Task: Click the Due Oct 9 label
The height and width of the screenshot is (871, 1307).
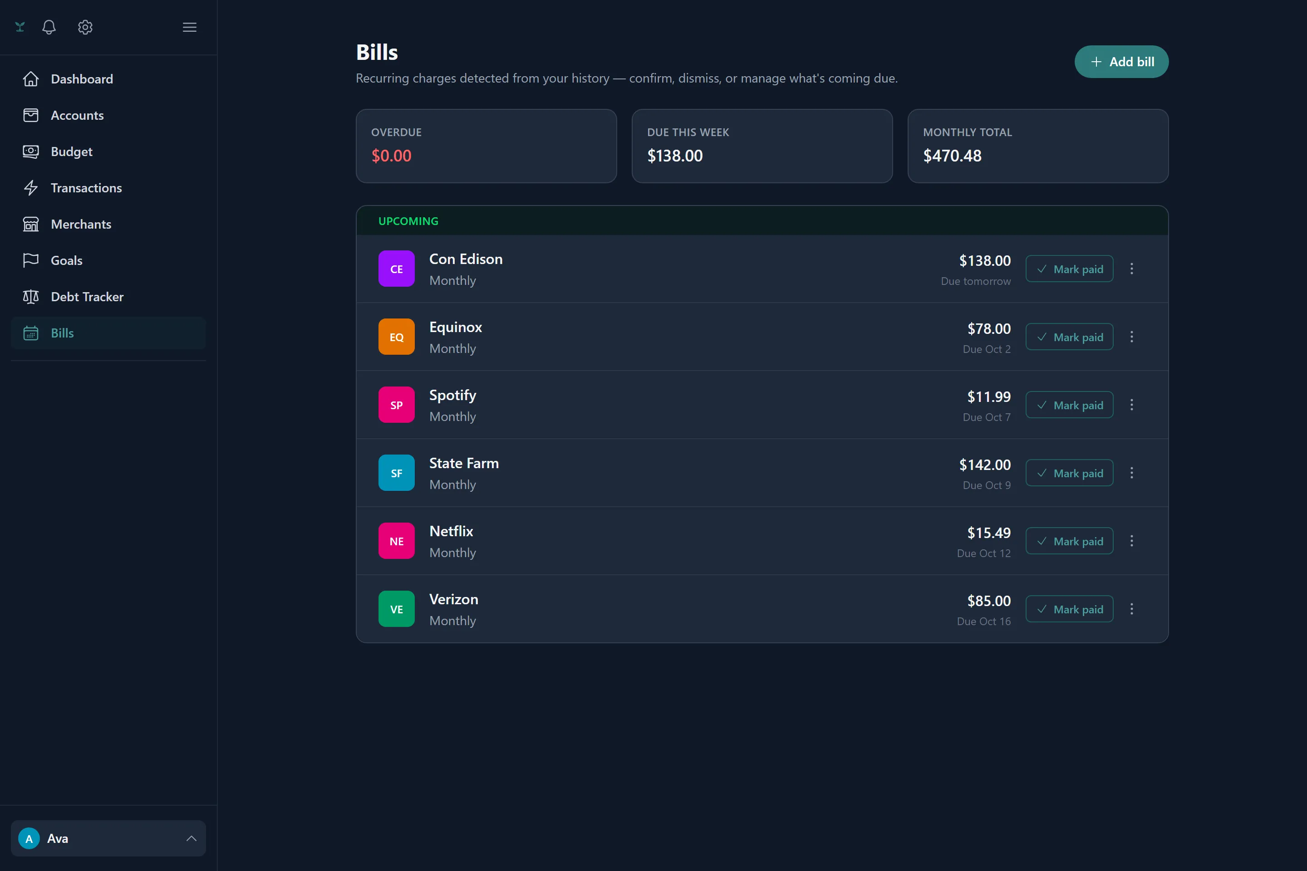Action: [x=987, y=485]
